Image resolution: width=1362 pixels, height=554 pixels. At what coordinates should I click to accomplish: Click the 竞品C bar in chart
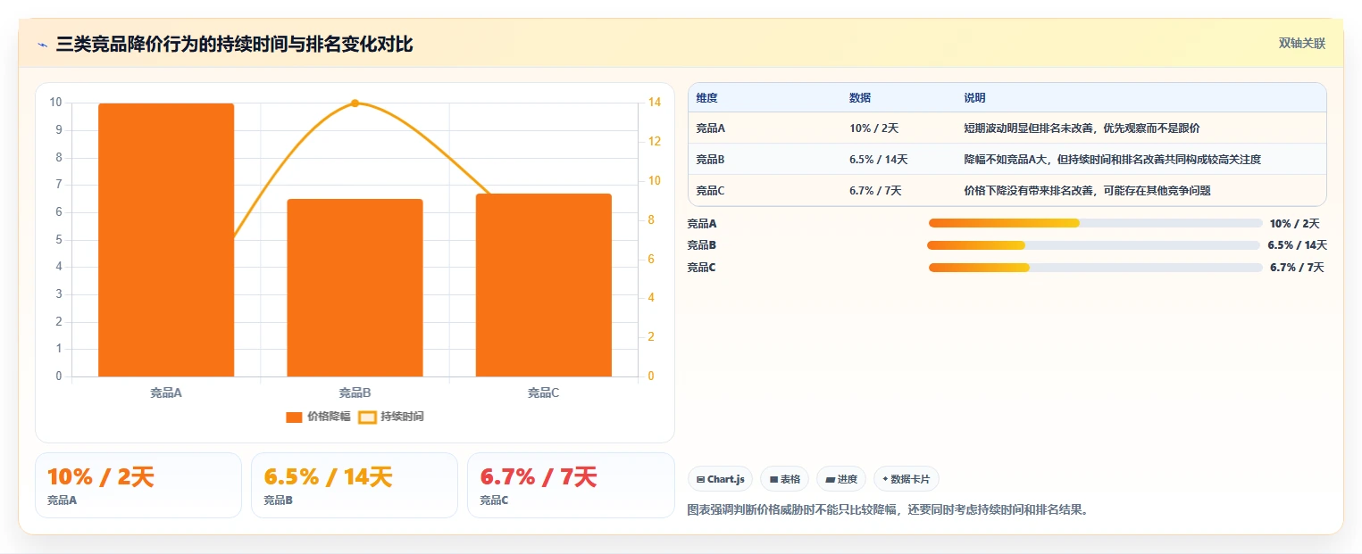tap(544, 285)
